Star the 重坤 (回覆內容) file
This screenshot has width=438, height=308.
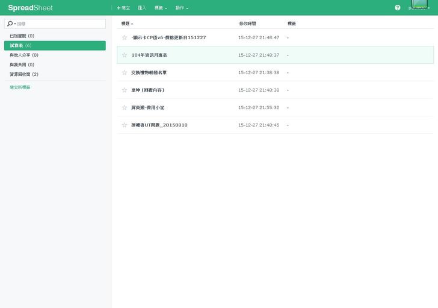pos(125,90)
